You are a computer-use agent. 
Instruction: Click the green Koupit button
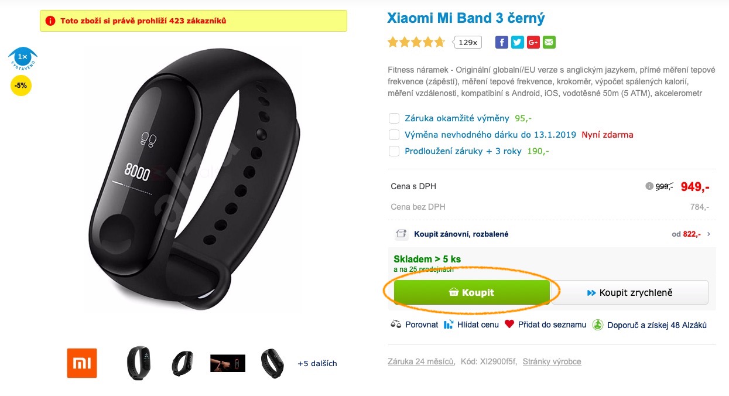coord(471,292)
